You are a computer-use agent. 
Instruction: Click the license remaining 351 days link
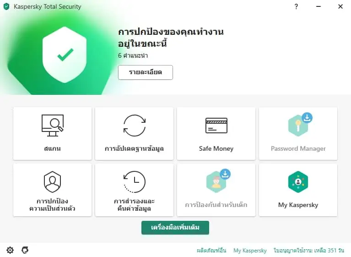coord(309,250)
